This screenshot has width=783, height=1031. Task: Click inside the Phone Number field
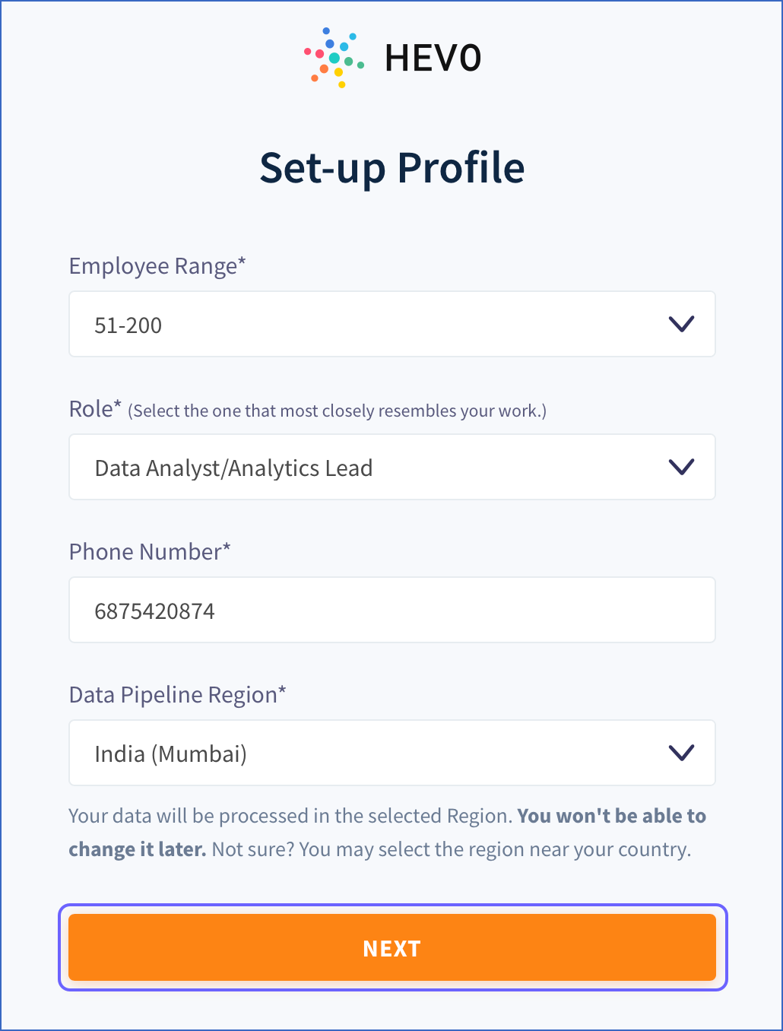pyautogui.click(x=391, y=610)
